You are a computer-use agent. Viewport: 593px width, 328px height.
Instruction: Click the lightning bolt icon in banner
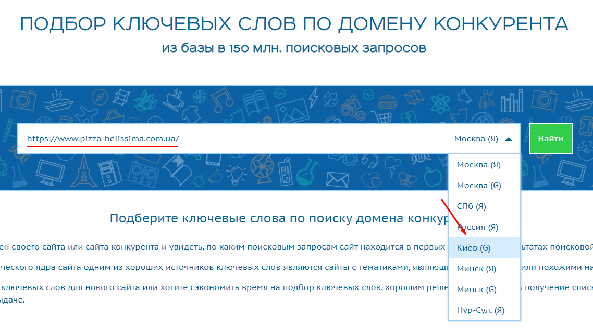point(313,97)
